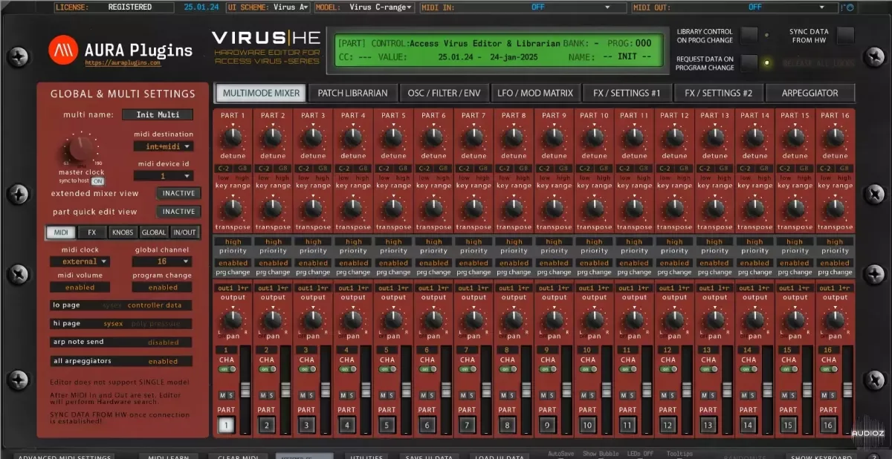Switch to FX / Settings #1 tab
This screenshot has width=892, height=459.
627,93
